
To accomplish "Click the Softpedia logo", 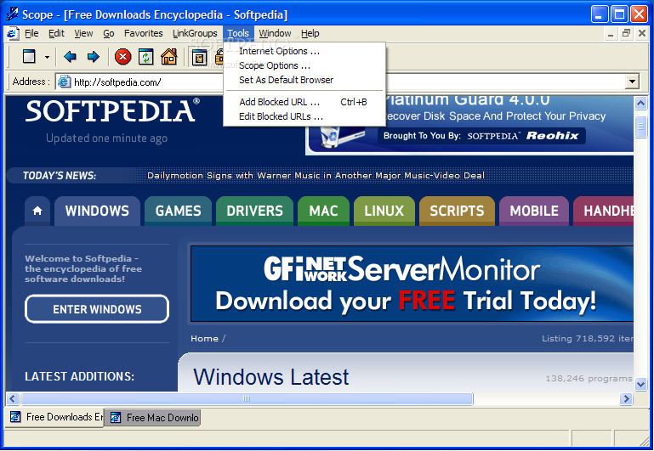I will point(112,110).
